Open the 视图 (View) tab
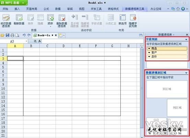Viewport: 190px width, 138px height. [x=82, y=9]
